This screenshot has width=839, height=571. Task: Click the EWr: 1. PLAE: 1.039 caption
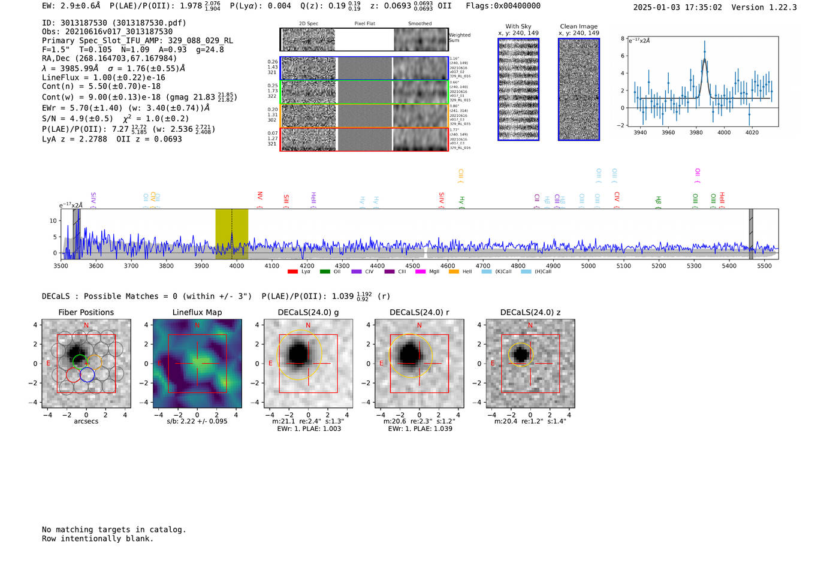[x=419, y=429]
